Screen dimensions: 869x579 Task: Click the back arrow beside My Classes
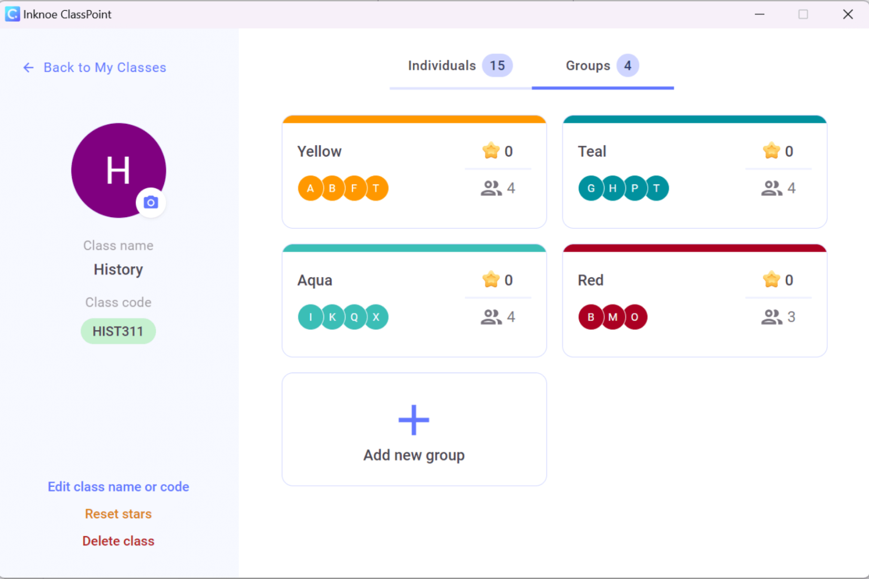(x=28, y=67)
